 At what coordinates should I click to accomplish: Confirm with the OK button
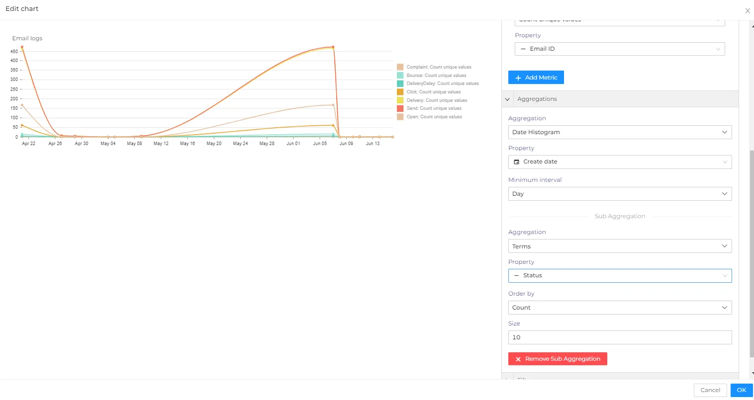click(x=742, y=390)
